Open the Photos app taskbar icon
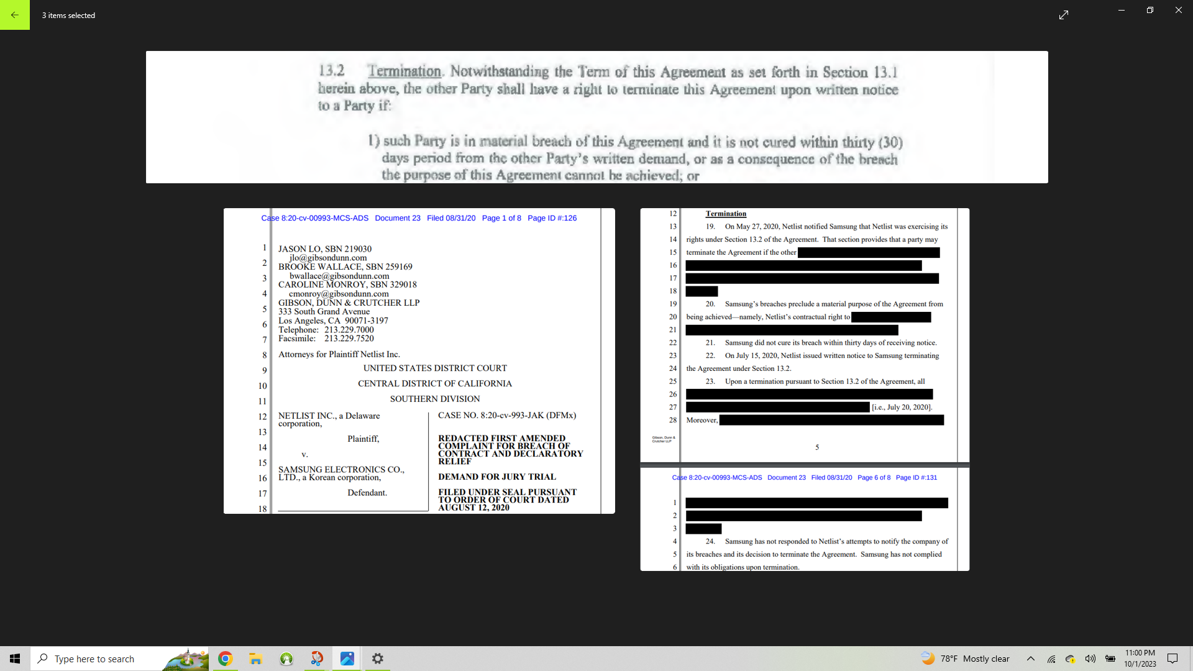1193x671 pixels. [x=347, y=659]
